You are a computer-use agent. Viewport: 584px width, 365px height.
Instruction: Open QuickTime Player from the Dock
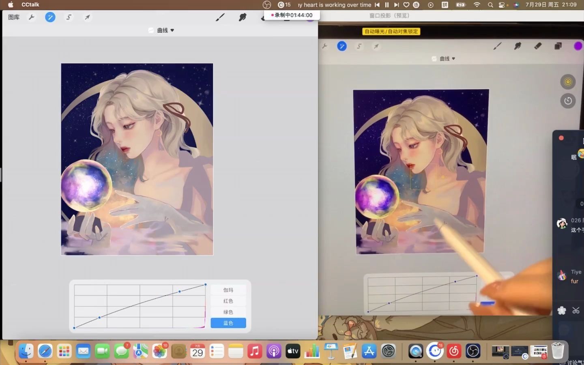tap(416, 351)
